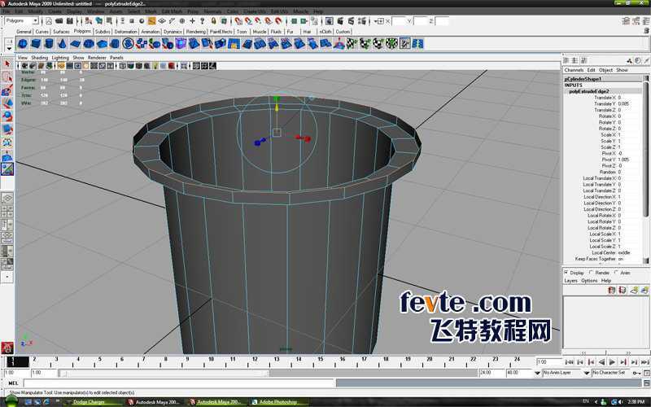
Task: Toggle the last snap magnet icon
Action: click(278, 21)
